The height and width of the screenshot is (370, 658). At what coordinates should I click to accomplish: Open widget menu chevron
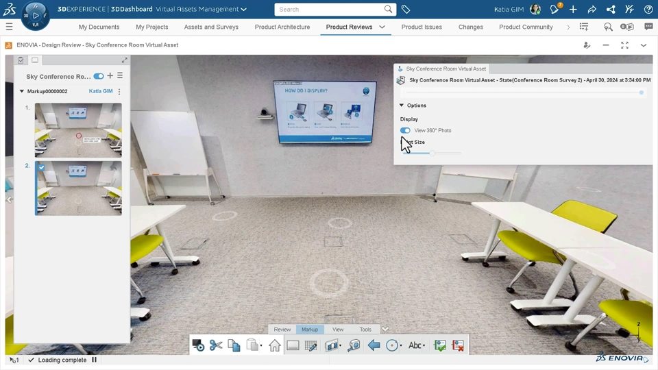(644, 45)
